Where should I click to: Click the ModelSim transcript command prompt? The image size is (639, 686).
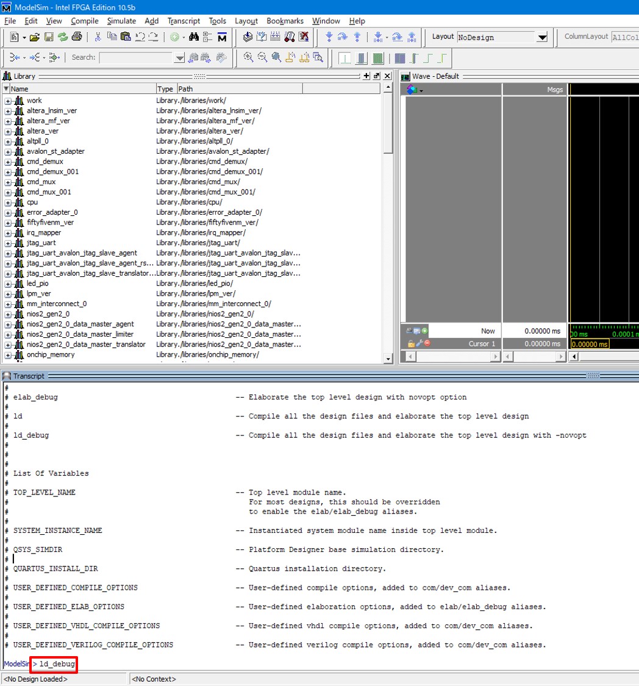pos(52,664)
